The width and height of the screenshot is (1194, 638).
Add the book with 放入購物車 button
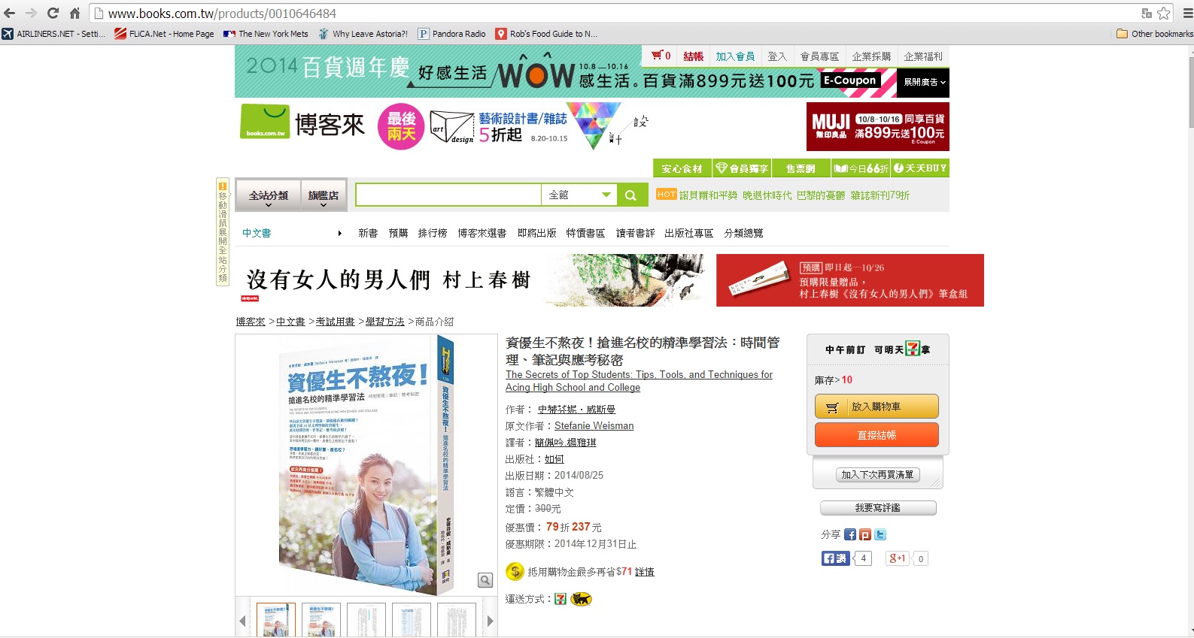(x=877, y=407)
